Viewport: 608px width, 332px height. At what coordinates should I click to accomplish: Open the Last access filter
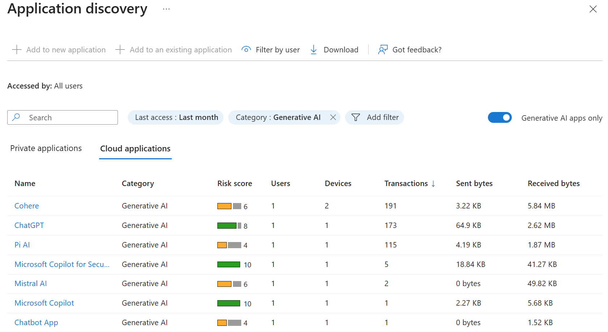(176, 117)
